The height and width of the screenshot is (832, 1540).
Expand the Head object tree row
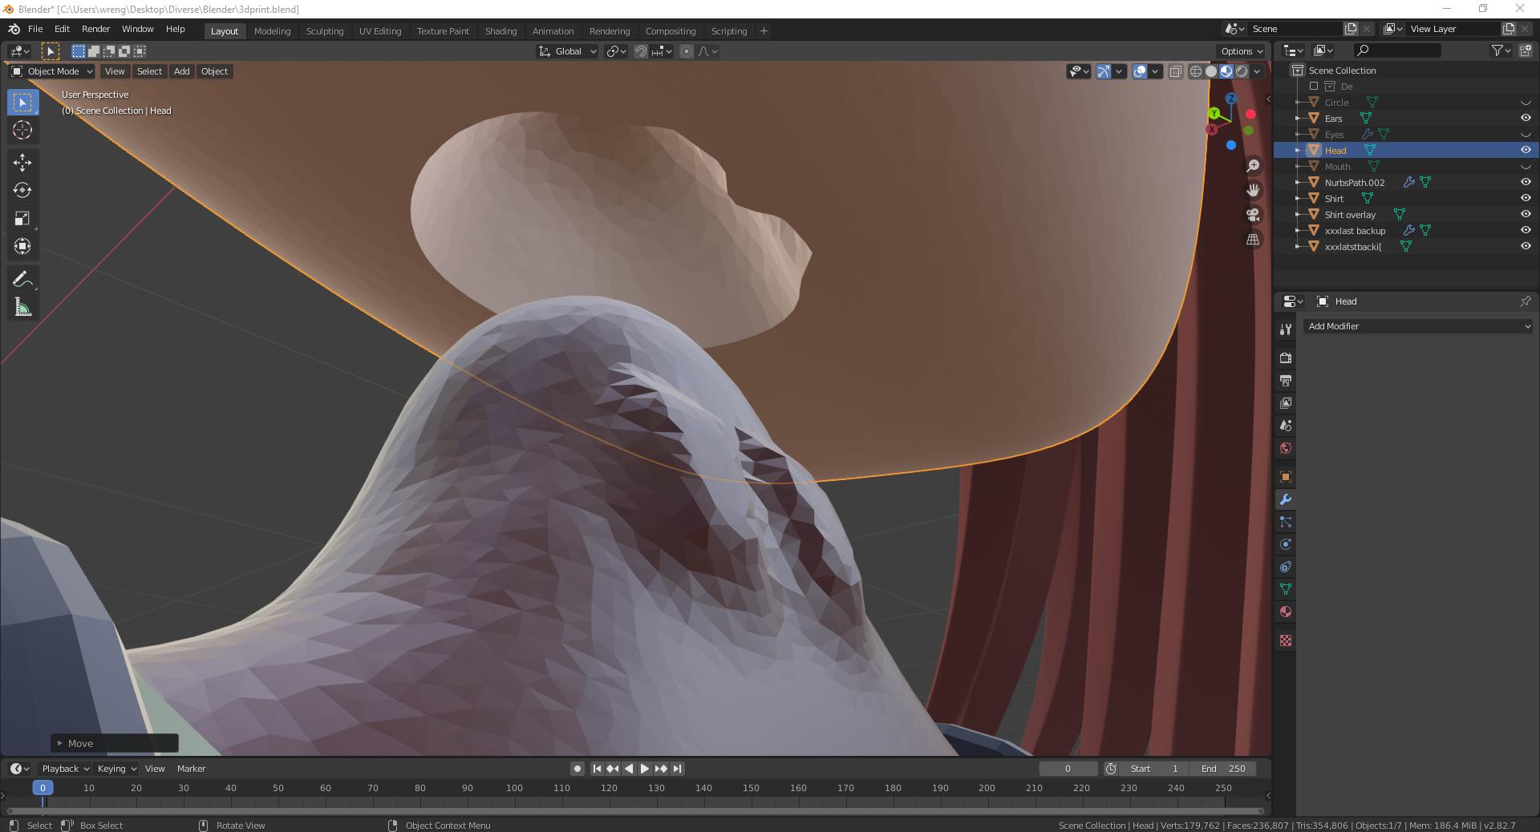(1298, 150)
